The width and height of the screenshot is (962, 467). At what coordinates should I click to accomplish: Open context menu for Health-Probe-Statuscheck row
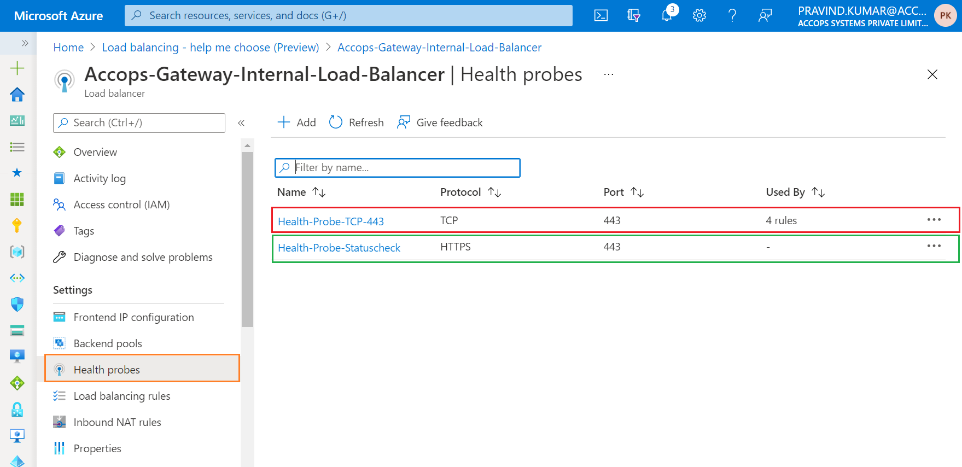(934, 246)
